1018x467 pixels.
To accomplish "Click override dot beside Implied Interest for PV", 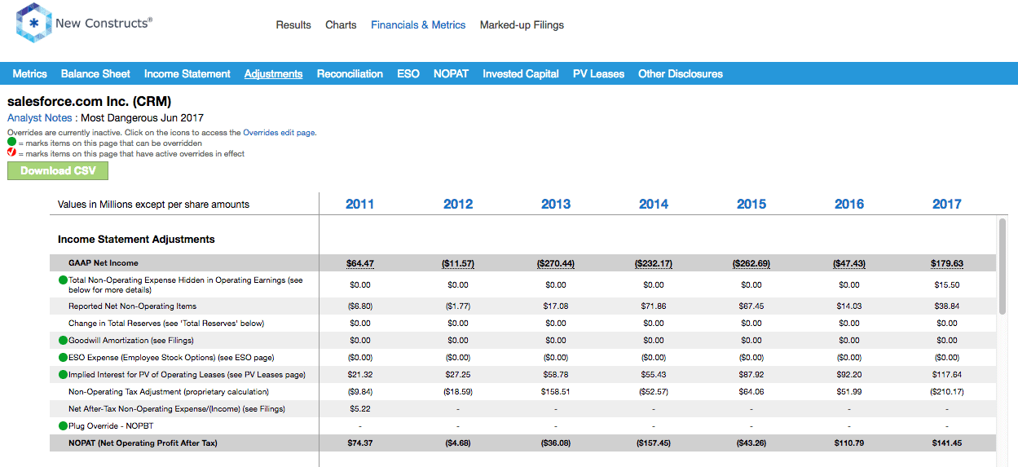I will click(63, 375).
